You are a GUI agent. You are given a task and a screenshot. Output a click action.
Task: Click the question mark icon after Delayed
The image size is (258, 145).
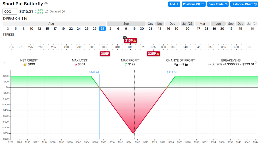tap(63, 11)
